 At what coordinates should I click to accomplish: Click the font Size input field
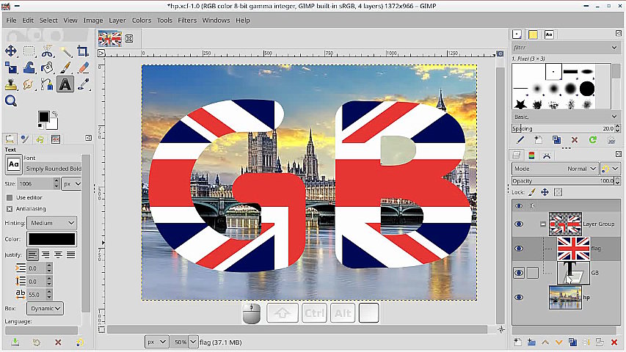point(35,184)
